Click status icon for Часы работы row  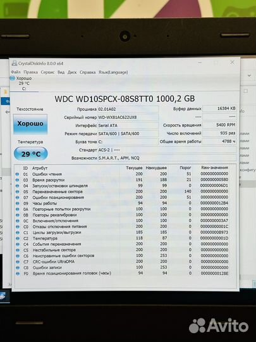(x=18, y=203)
